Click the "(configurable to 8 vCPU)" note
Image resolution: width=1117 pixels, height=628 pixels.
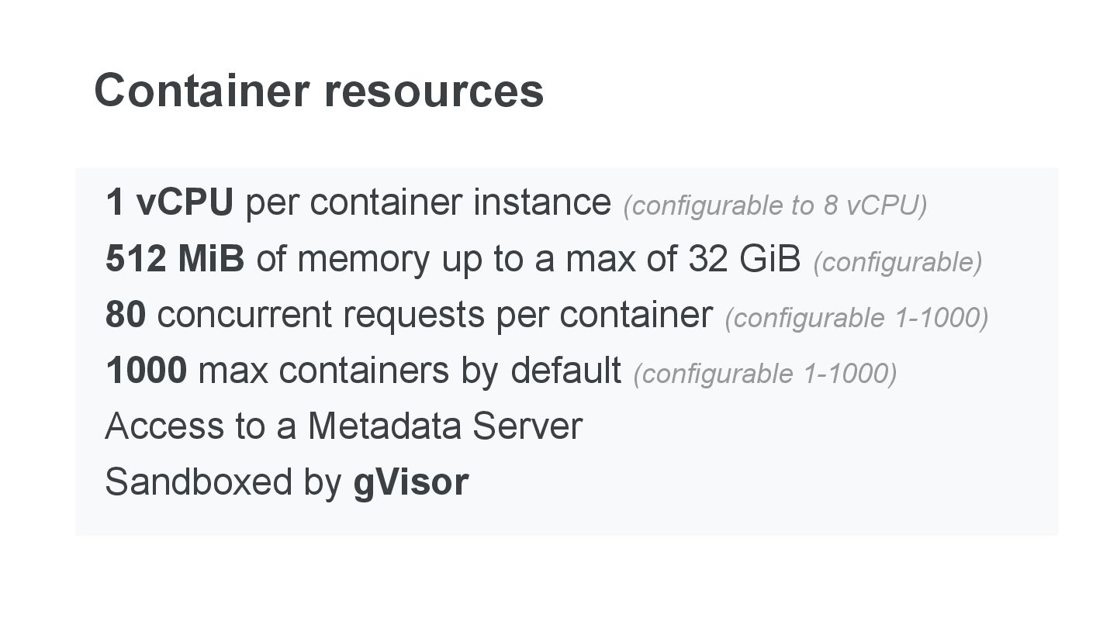775,205
